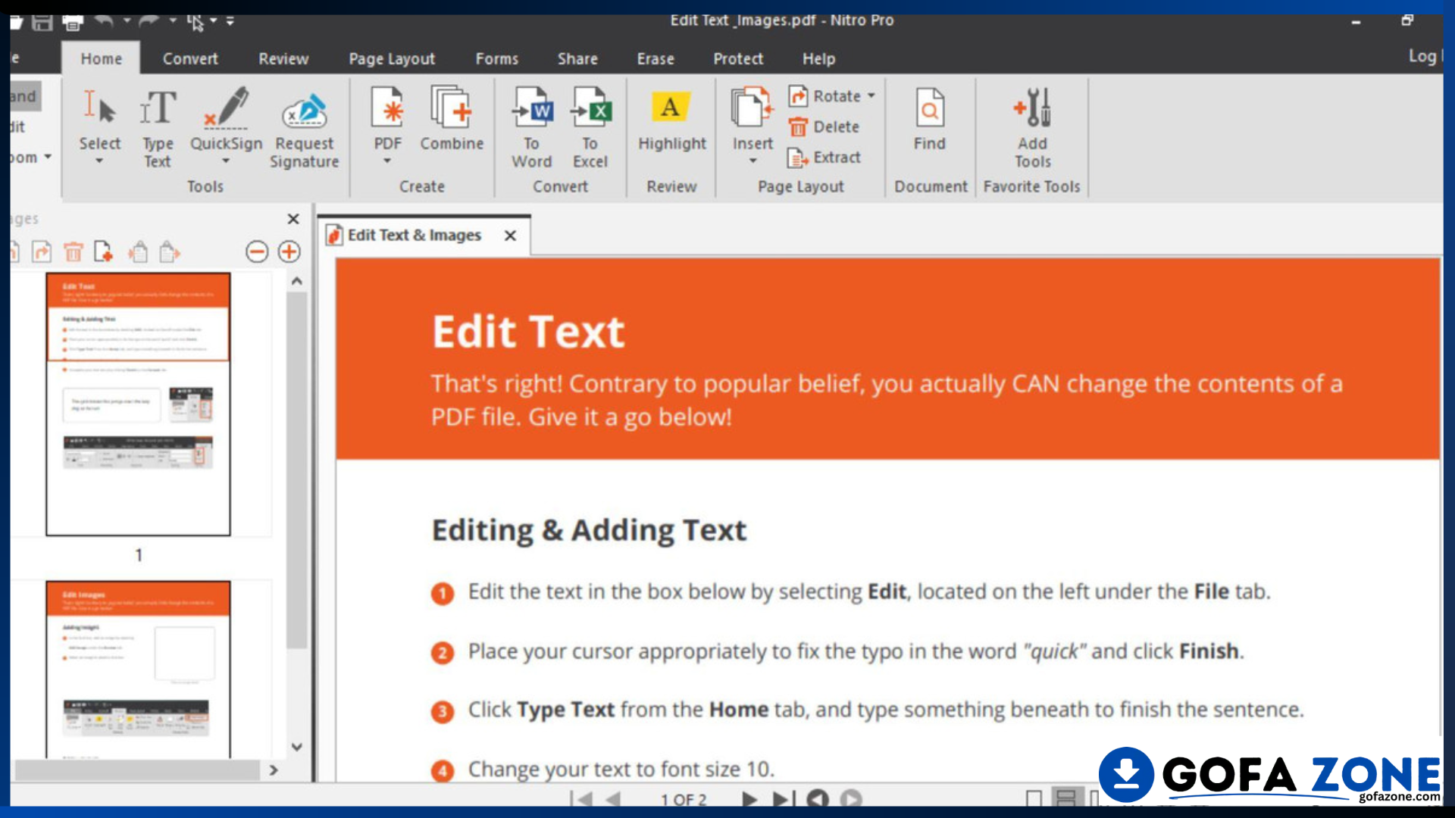Go to first page in navigation bar

pos(581,799)
